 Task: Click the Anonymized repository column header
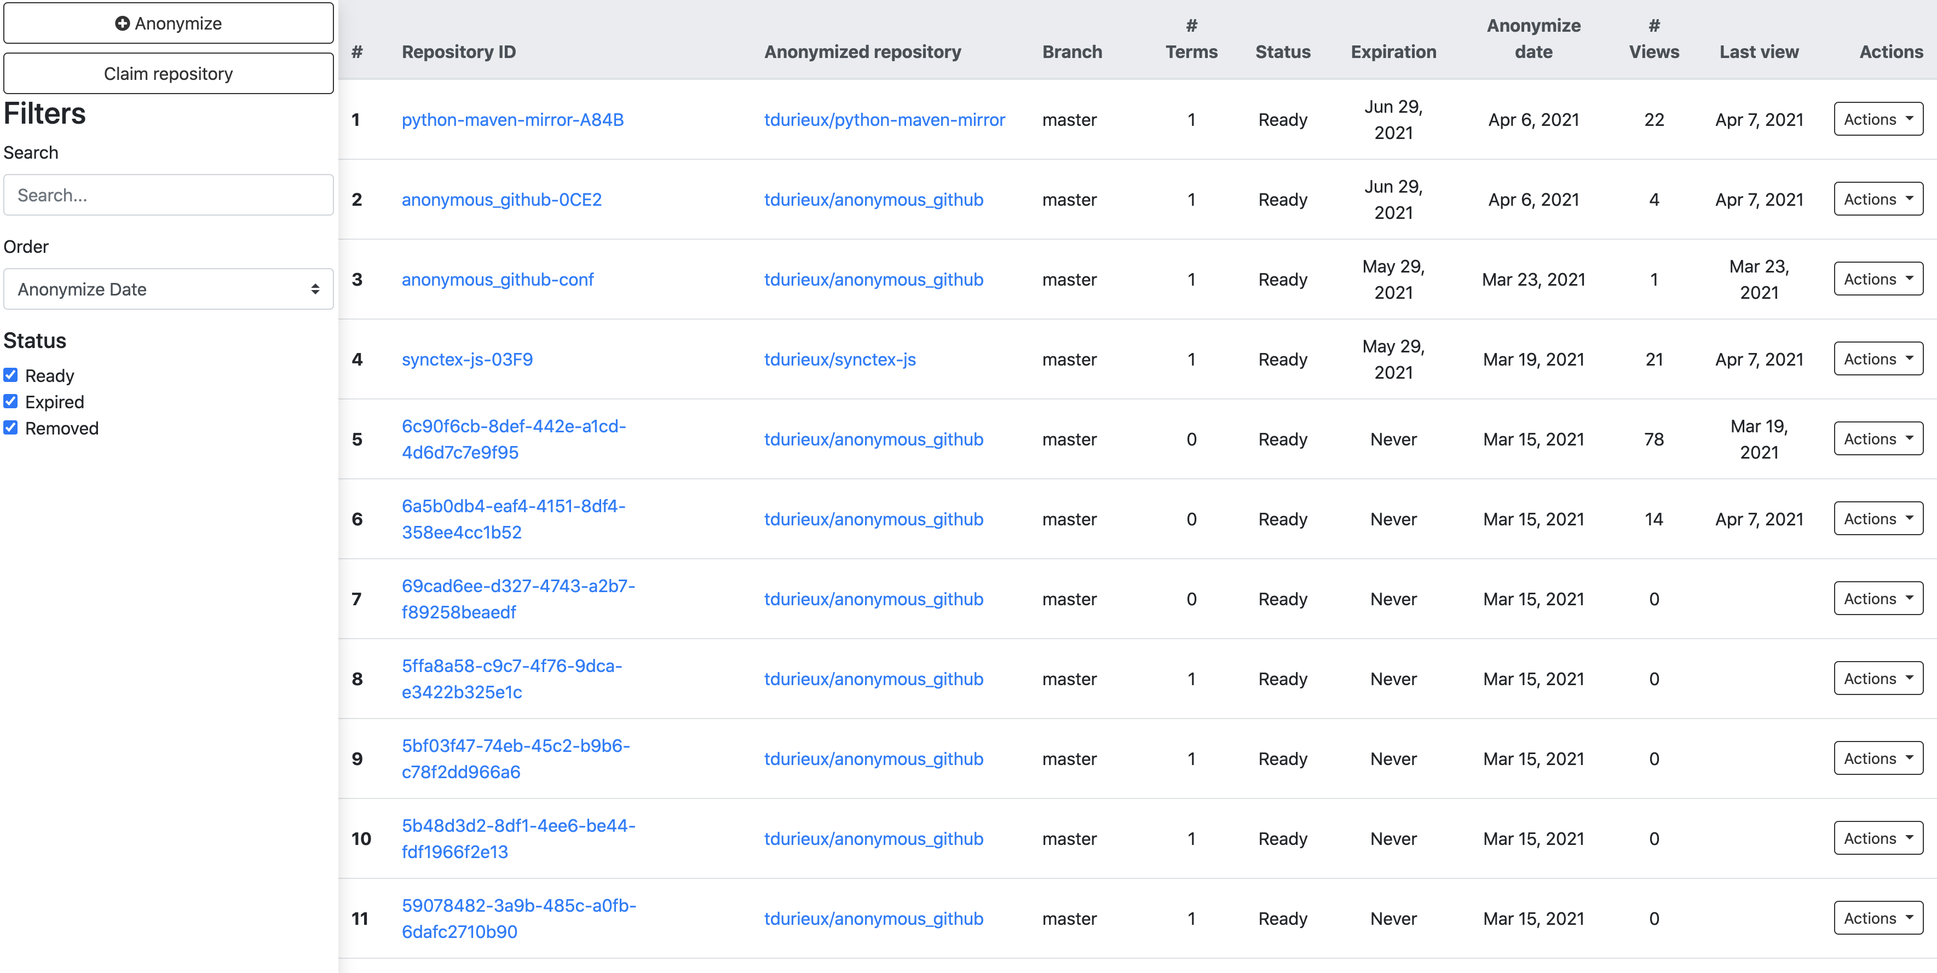pos(862,52)
